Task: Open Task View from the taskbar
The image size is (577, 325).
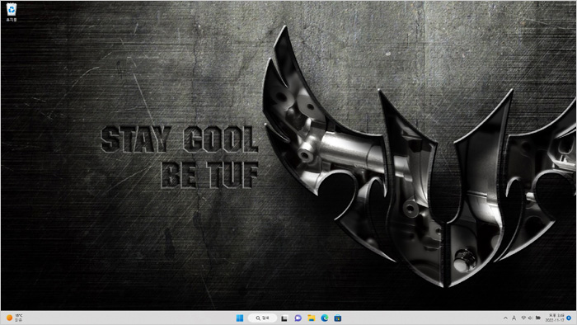Action: (284, 318)
